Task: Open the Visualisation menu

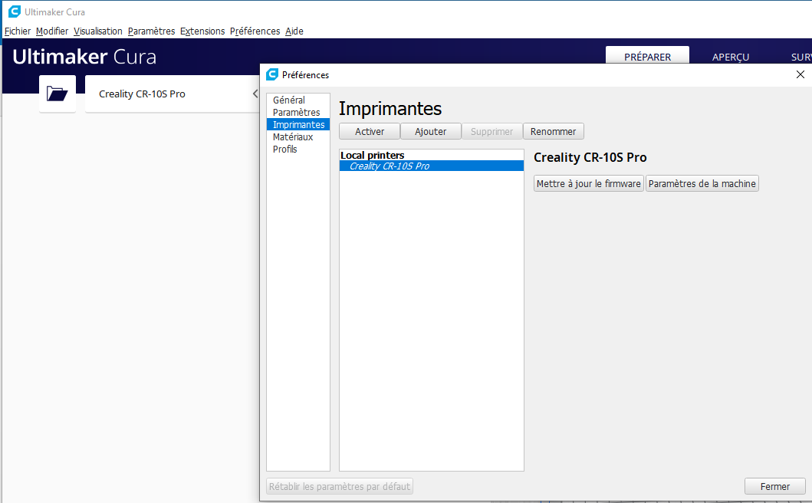Action: [x=98, y=31]
